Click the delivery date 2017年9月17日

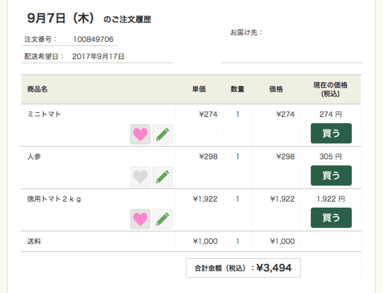(x=98, y=56)
